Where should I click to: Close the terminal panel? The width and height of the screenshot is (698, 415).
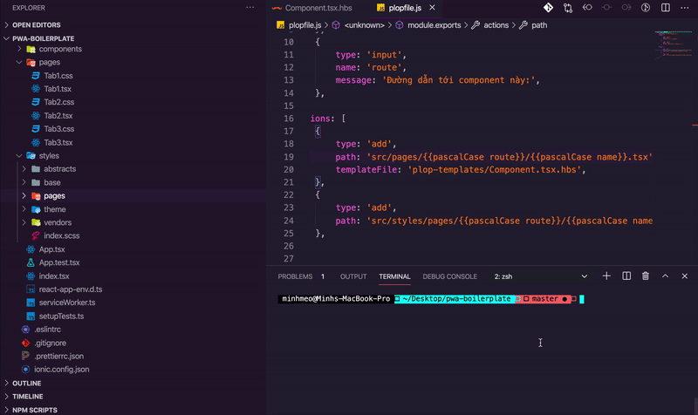pos(685,276)
